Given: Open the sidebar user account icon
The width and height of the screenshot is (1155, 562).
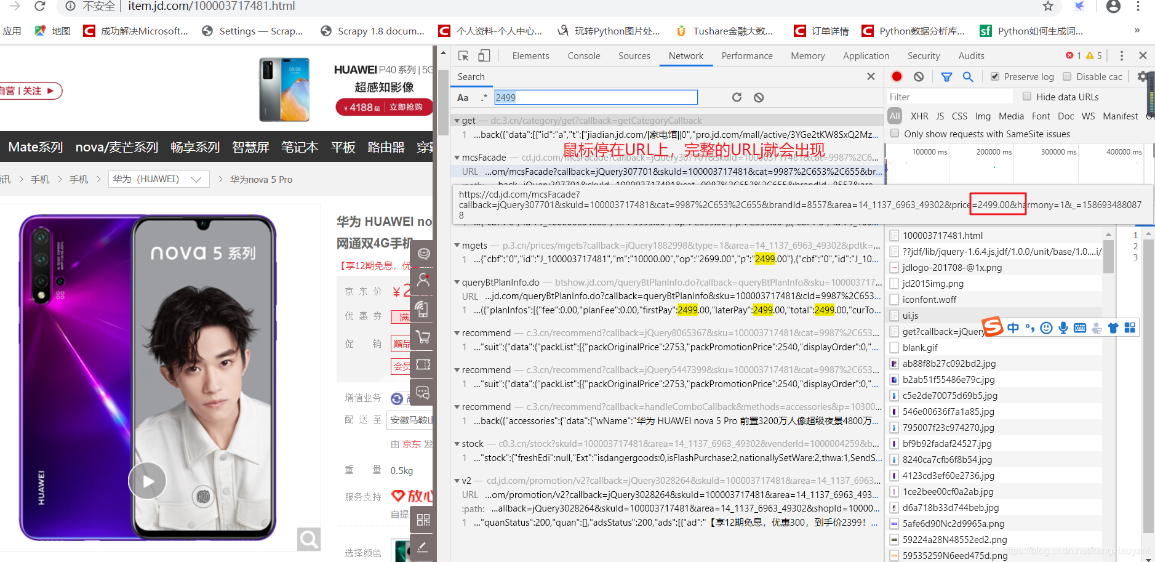Looking at the screenshot, I should tap(423, 281).
